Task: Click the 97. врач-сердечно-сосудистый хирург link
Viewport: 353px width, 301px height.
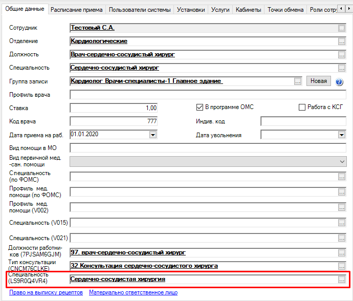Action: (128, 252)
